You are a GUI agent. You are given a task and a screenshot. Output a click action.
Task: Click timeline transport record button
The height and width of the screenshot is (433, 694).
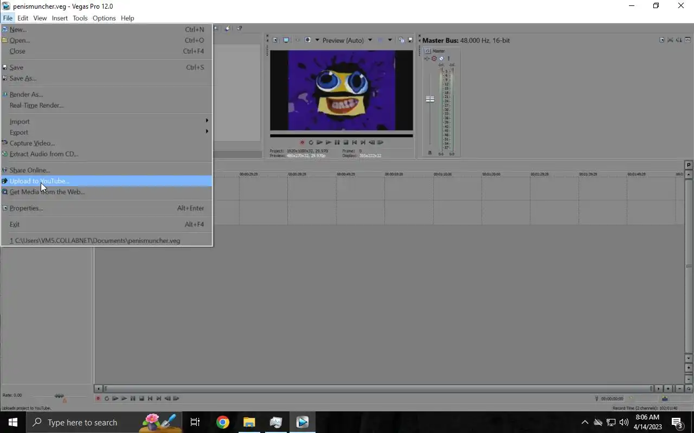pos(98,398)
